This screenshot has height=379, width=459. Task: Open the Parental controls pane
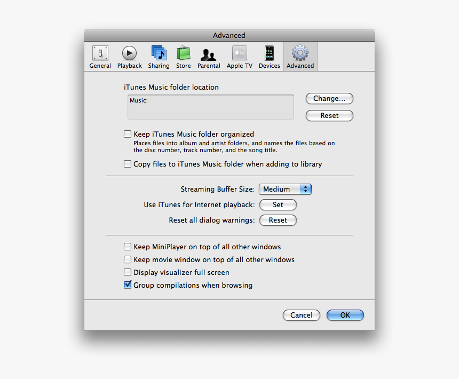tap(209, 57)
